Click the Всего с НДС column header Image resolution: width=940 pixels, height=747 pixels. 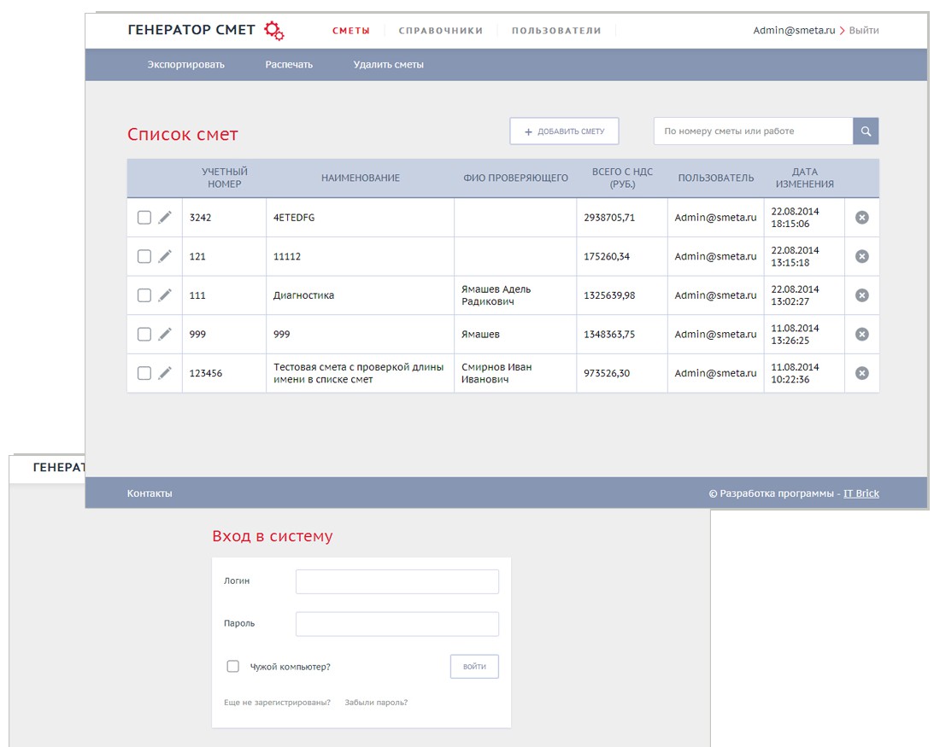622,178
